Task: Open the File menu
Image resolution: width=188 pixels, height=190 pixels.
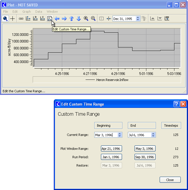Action: [x=5, y=12]
